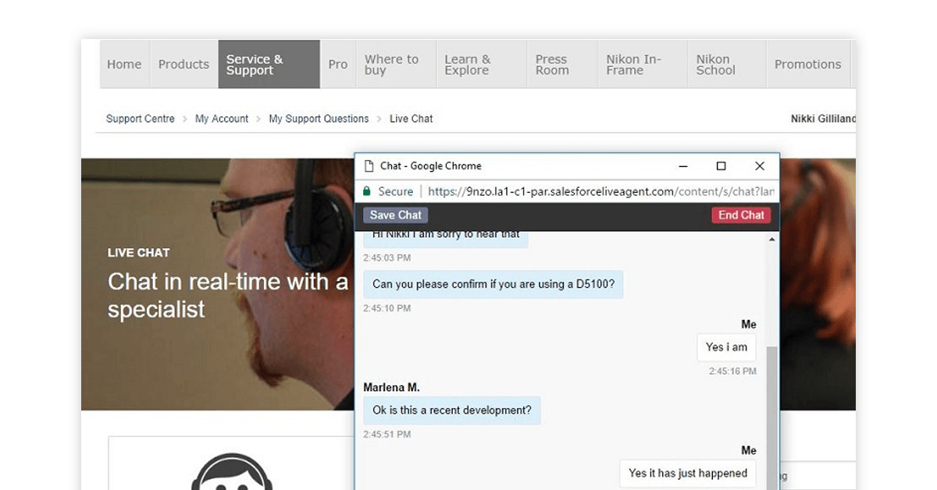Click the 'Yes i am' message bubble
The height and width of the screenshot is (490, 937).
tap(726, 347)
